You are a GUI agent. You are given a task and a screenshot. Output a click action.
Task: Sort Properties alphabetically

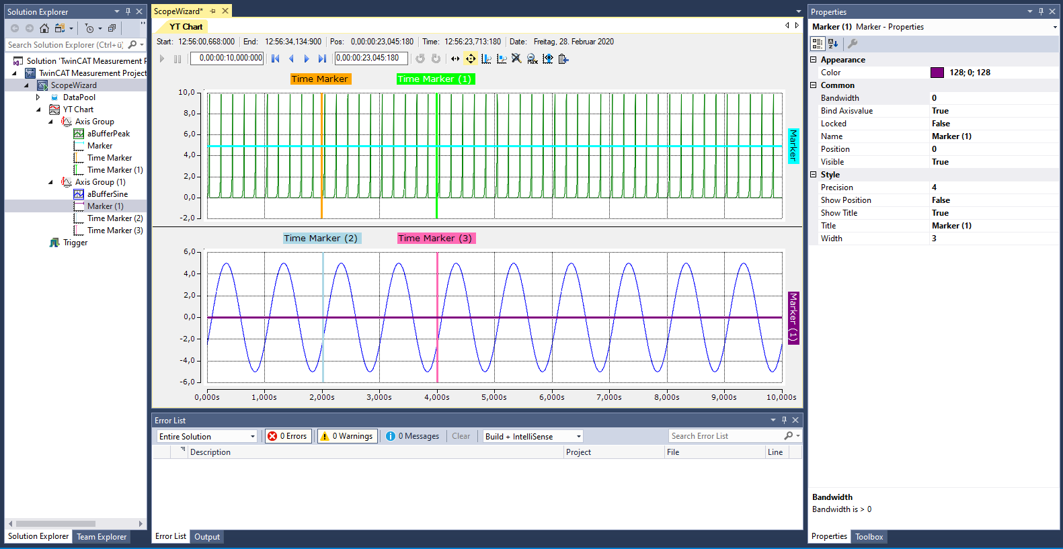(x=833, y=44)
